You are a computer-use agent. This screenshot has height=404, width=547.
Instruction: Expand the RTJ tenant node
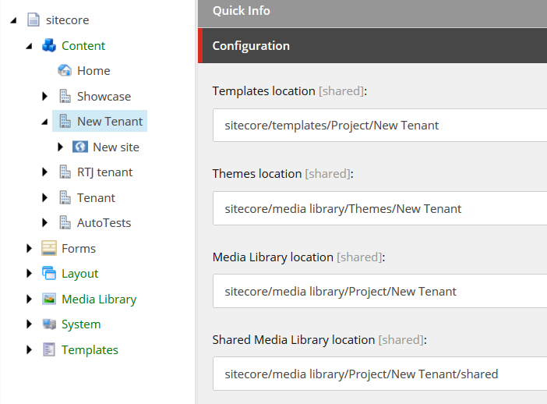44,172
